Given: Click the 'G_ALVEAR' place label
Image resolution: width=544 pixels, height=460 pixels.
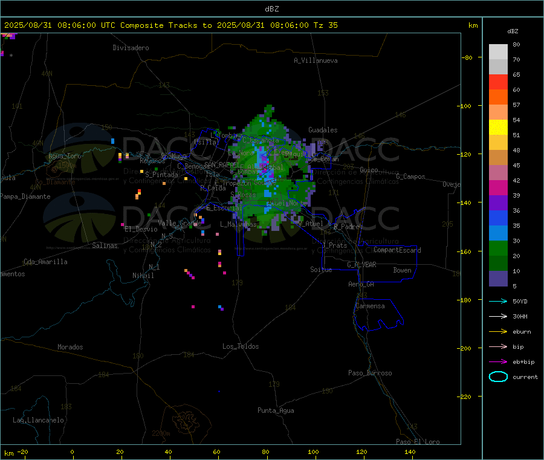Looking at the screenshot, I should [x=361, y=265].
